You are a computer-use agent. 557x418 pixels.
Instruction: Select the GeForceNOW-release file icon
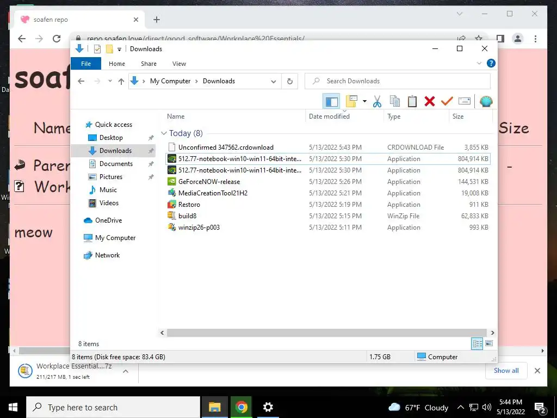[172, 182]
